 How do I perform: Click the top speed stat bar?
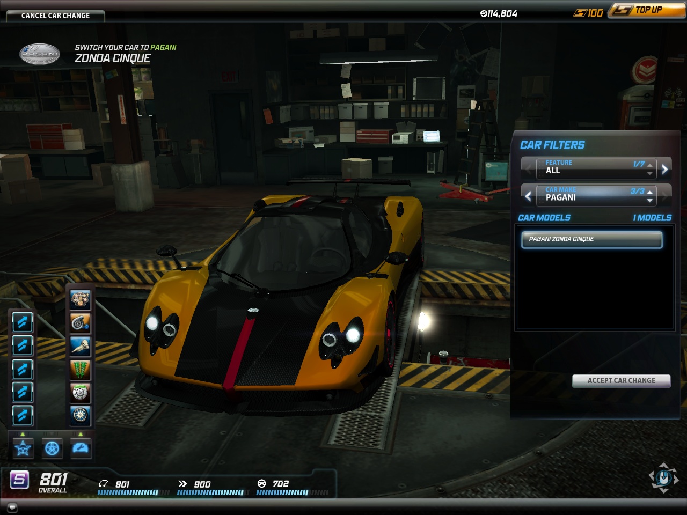[x=134, y=492]
